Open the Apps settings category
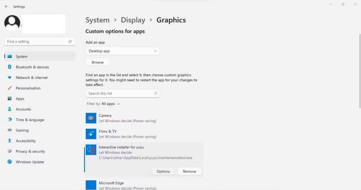The width and height of the screenshot is (361, 190). [x=40, y=99]
